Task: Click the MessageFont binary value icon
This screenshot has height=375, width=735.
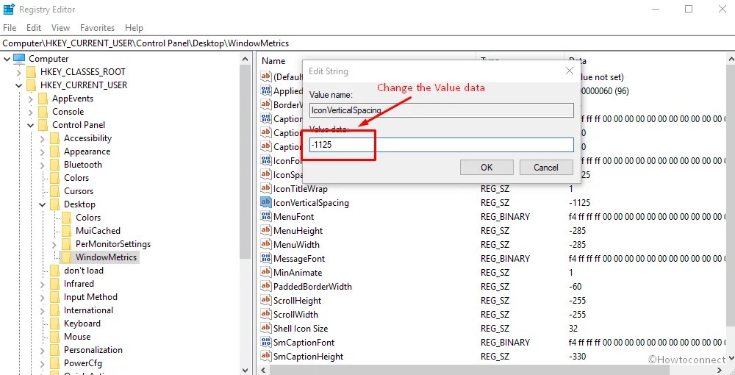Action: coord(266,258)
